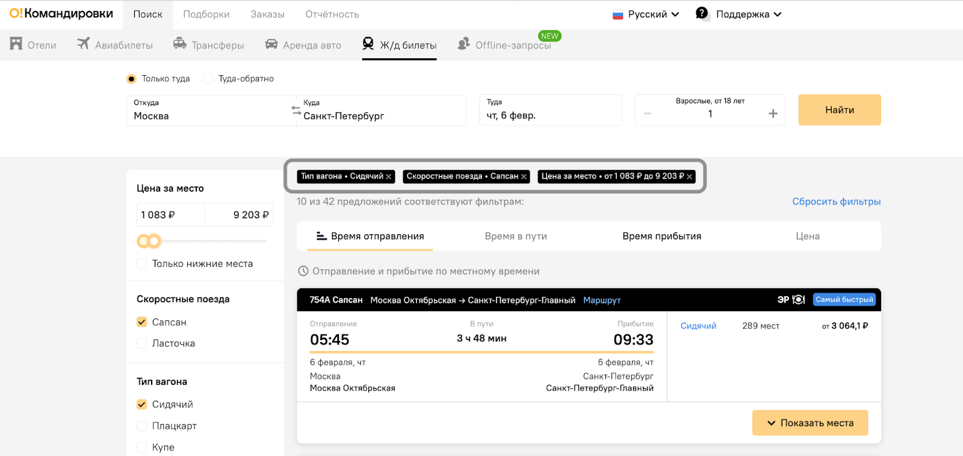Open the Русский language dropdown
Screen dimensions: 963x456
click(x=646, y=14)
